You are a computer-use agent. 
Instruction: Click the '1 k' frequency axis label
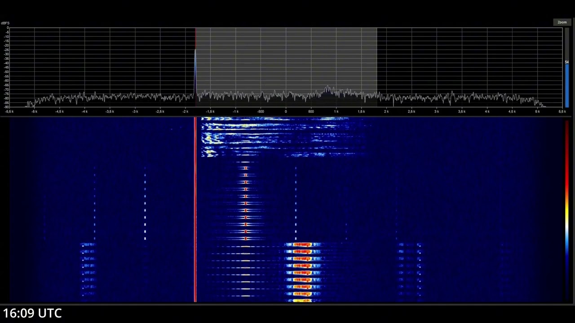coord(336,111)
